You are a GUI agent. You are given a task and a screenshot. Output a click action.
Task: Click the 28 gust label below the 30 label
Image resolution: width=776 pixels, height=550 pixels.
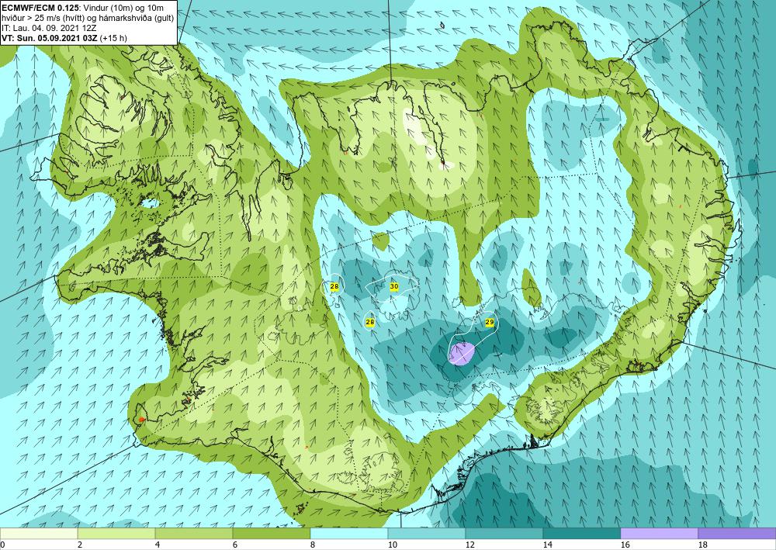369,322
